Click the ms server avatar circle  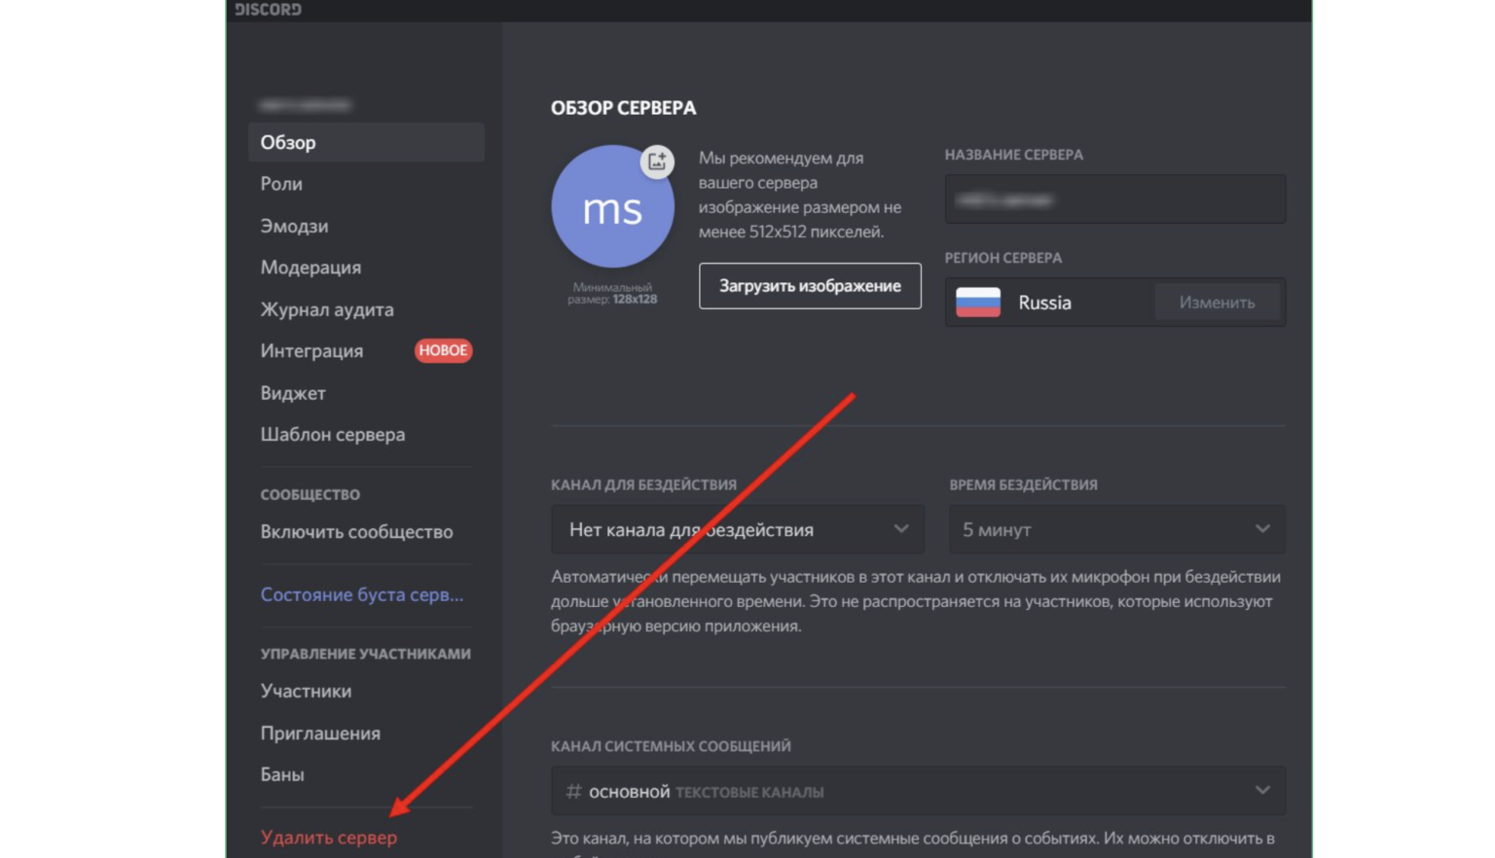612,206
